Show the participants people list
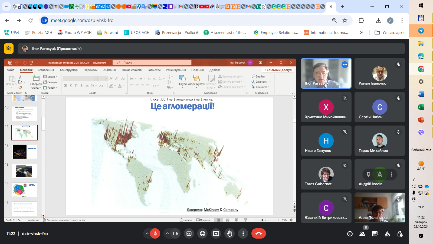The height and width of the screenshot is (244, 433). pyautogui.click(x=362, y=234)
